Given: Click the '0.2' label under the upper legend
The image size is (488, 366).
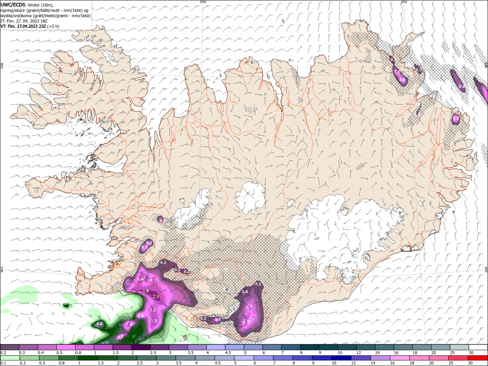Looking at the screenshot, I should [3, 353].
